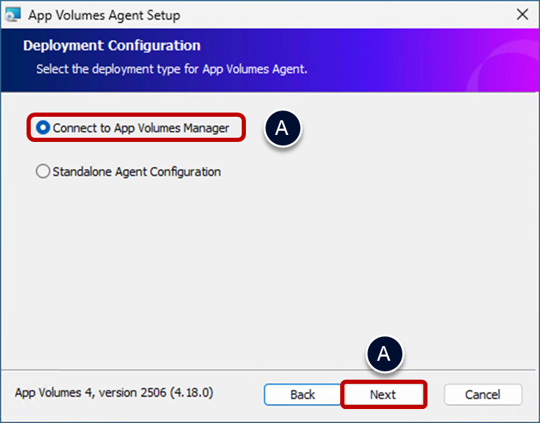Image resolution: width=540 pixels, height=423 pixels.
Task: Click the Back button
Action: tap(302, 394)
